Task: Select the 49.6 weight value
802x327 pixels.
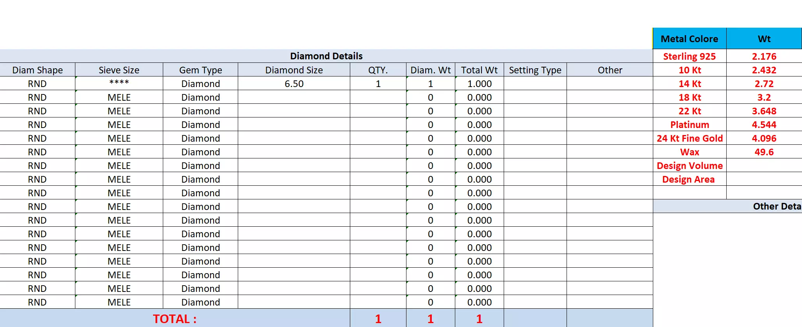Action: pos(764,152)
